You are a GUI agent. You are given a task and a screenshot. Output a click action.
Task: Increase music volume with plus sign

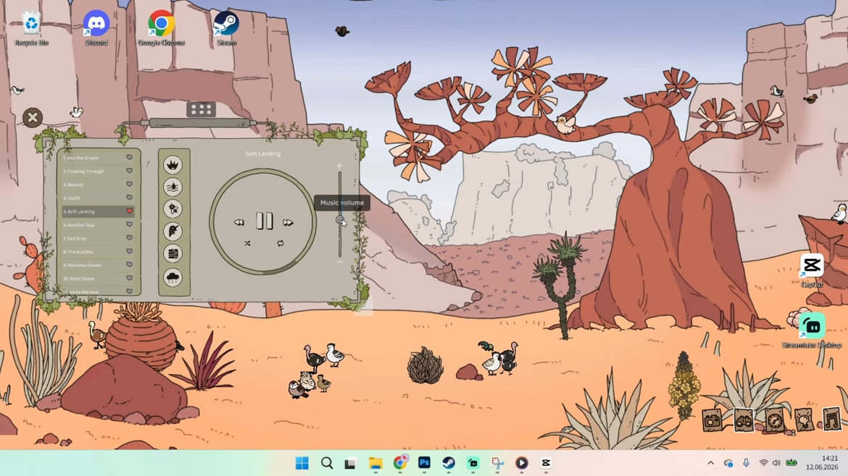pyautogui.click(x=340, y=166)
